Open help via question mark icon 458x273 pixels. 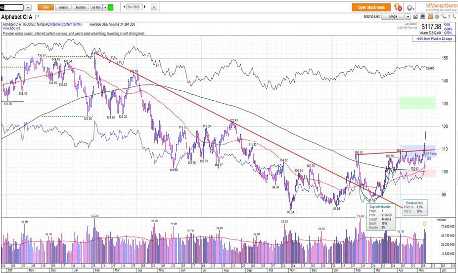pos(449,17)
